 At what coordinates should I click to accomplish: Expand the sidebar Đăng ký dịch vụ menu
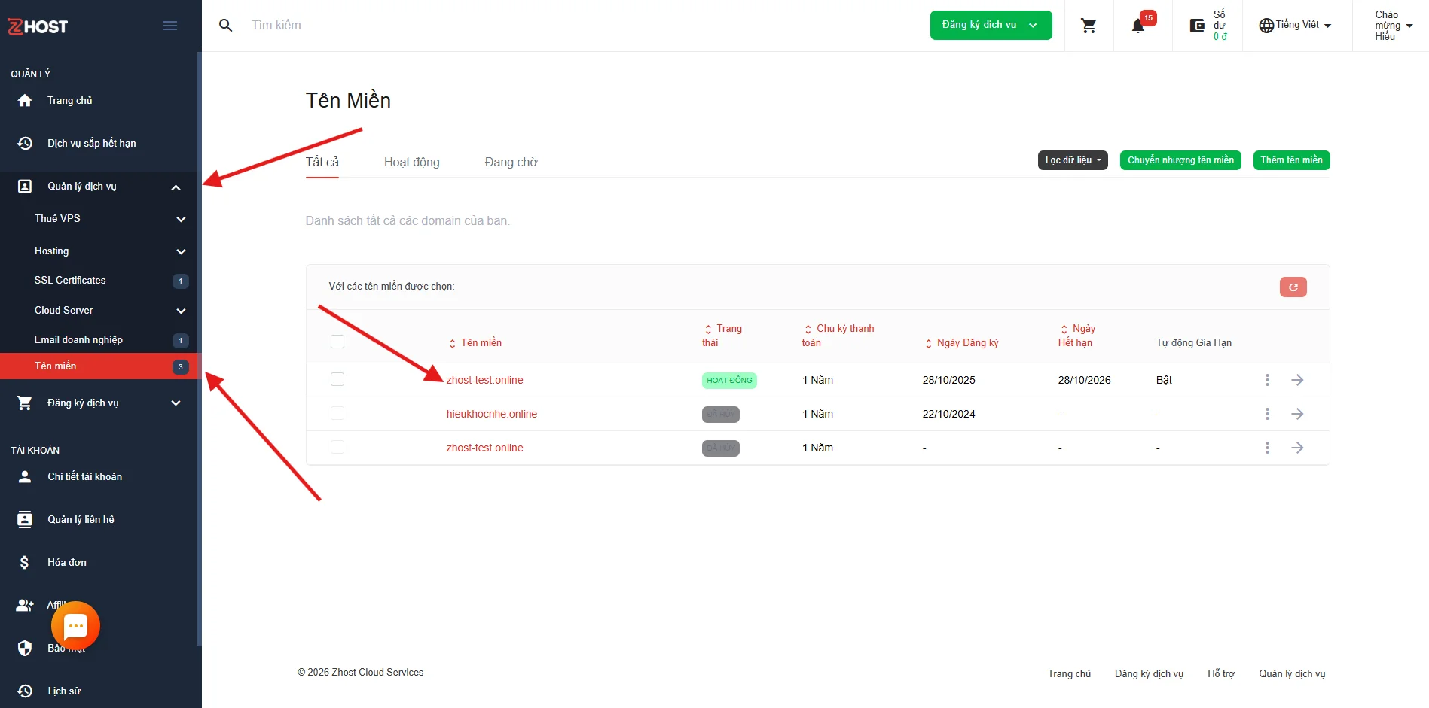click(176, 403)
